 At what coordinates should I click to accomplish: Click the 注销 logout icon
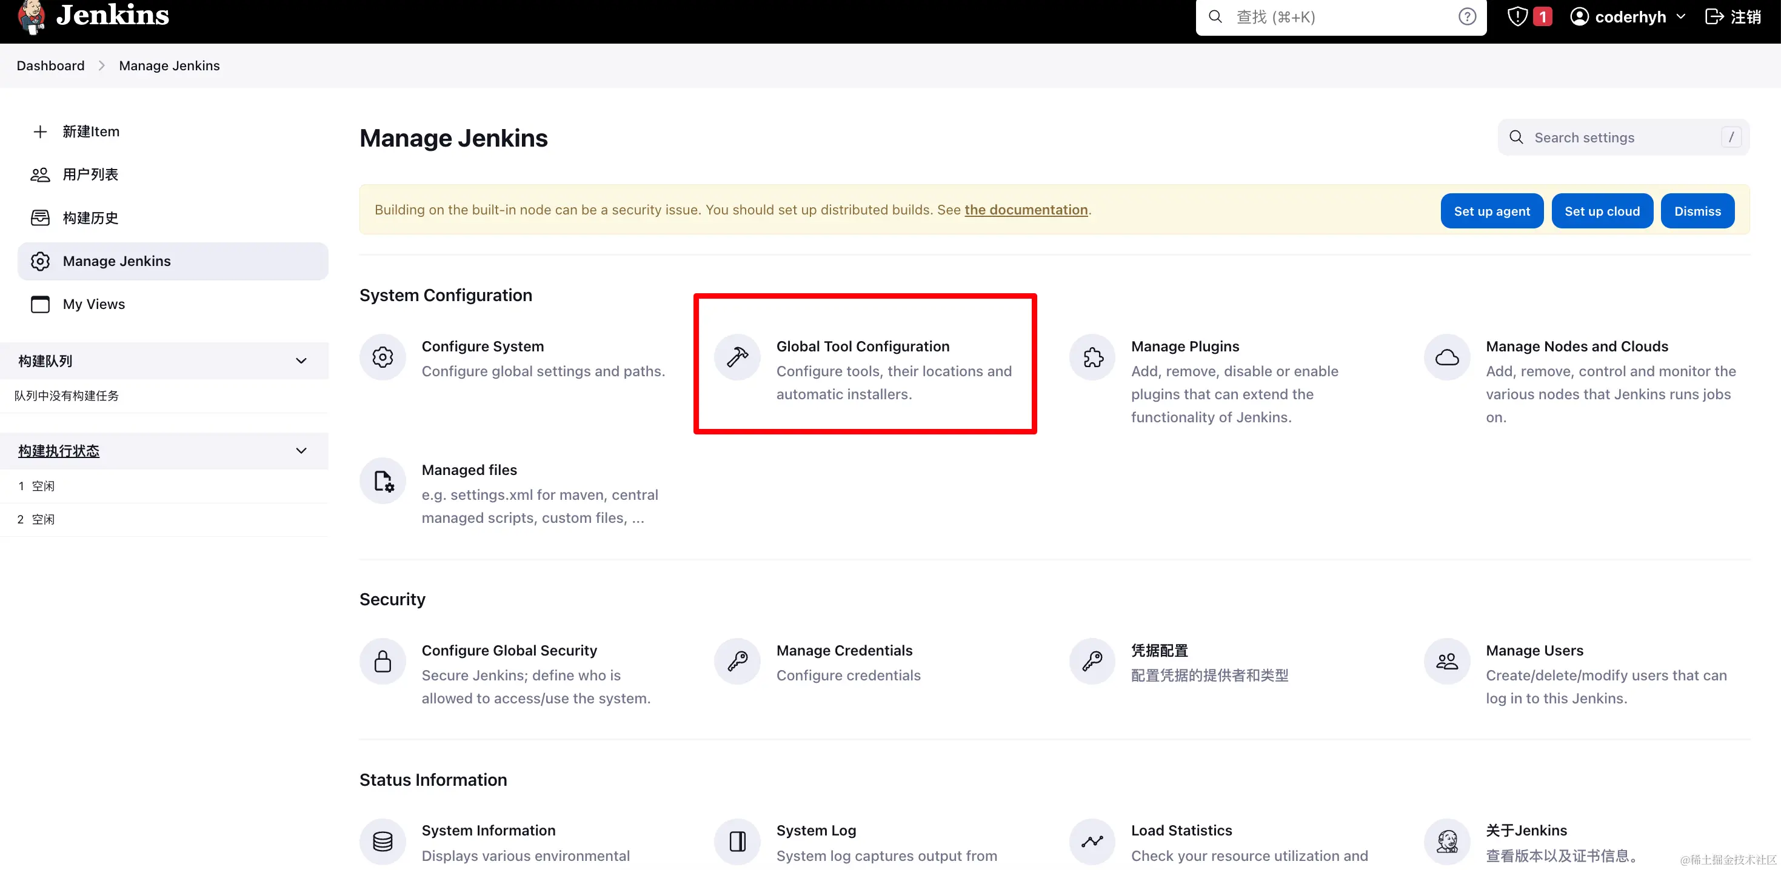1715,16
